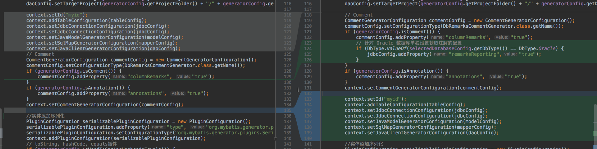Click the left pane vertical scrollbar thumb
Screen dimensions: 597x149
(x=1, y=128)
